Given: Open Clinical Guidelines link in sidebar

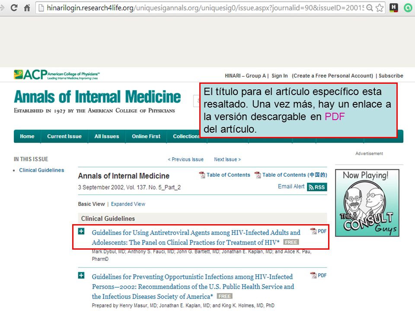Looking at the screenshot, I should tap(41, 170).
